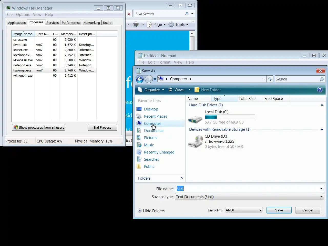Open the Documents favorite link
Image resolution: width=328 pixels, height=246 pixels.
pyautogui.click(x=153, y=131)
